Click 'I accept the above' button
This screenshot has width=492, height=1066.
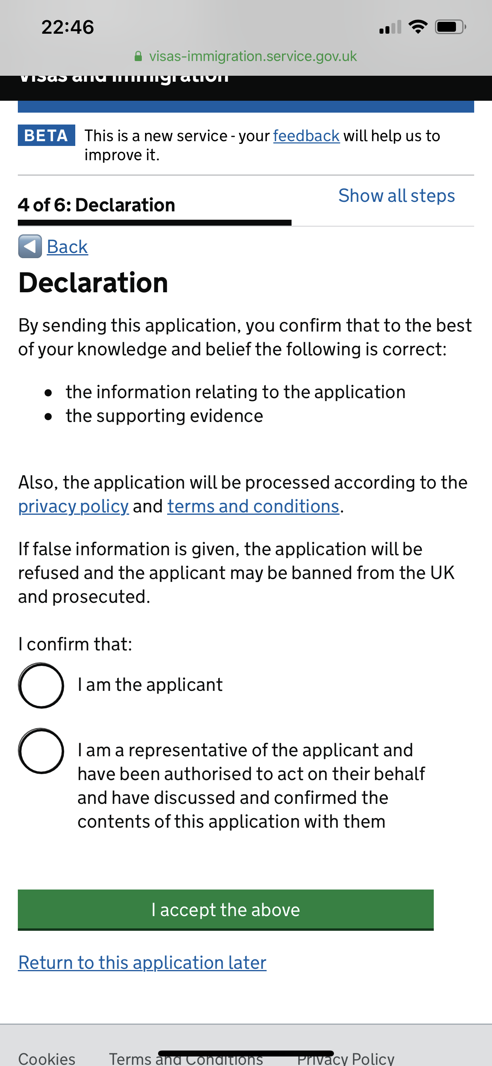click(x=226, y=910)
